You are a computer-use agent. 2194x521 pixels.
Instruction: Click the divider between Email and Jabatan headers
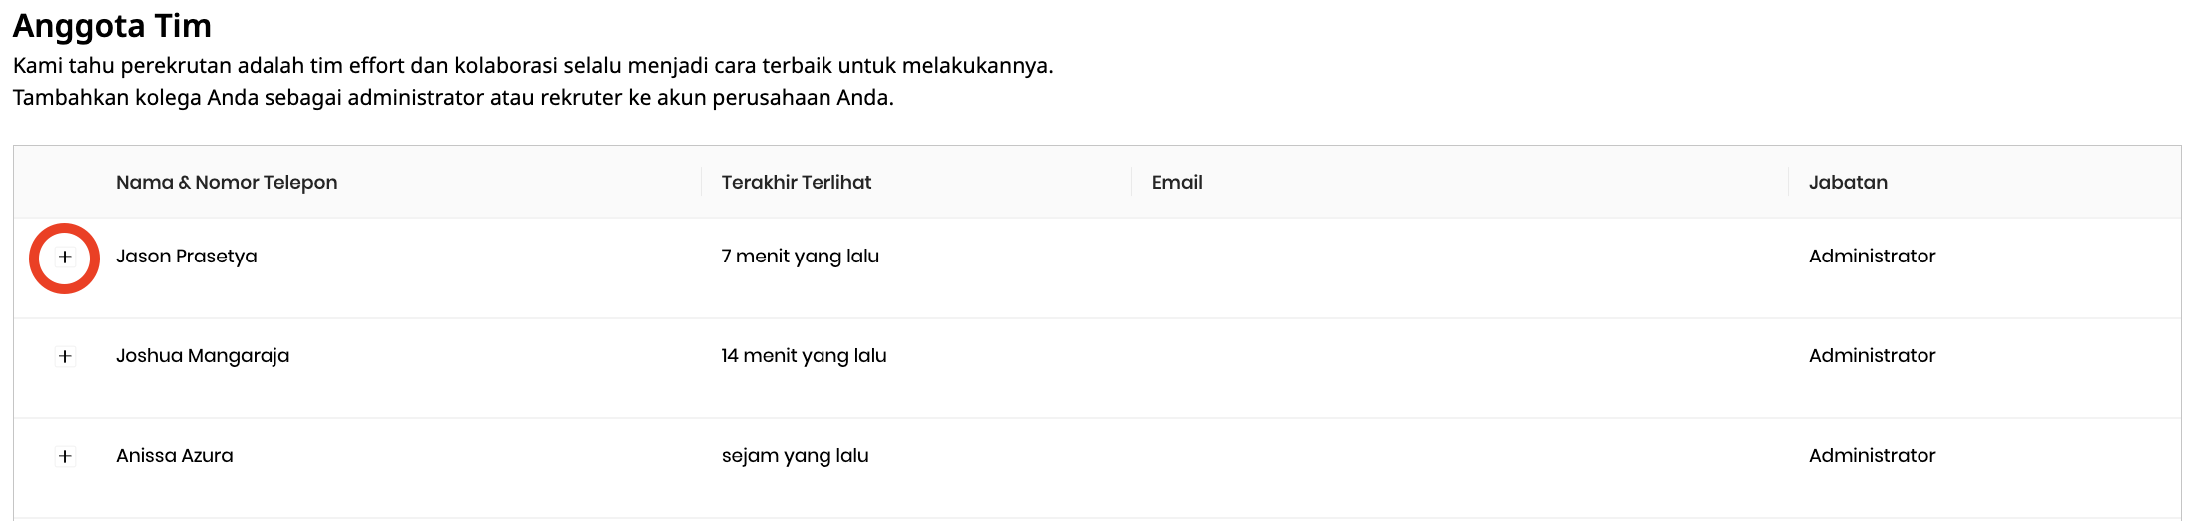pos(1788,183)
